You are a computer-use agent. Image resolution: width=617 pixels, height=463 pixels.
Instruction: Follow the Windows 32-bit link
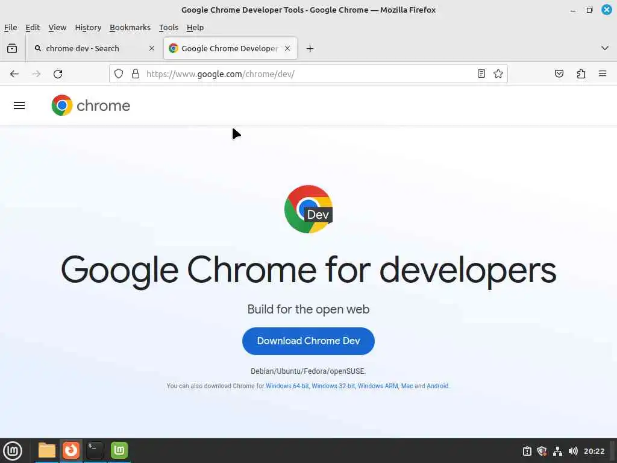(333, 386)
